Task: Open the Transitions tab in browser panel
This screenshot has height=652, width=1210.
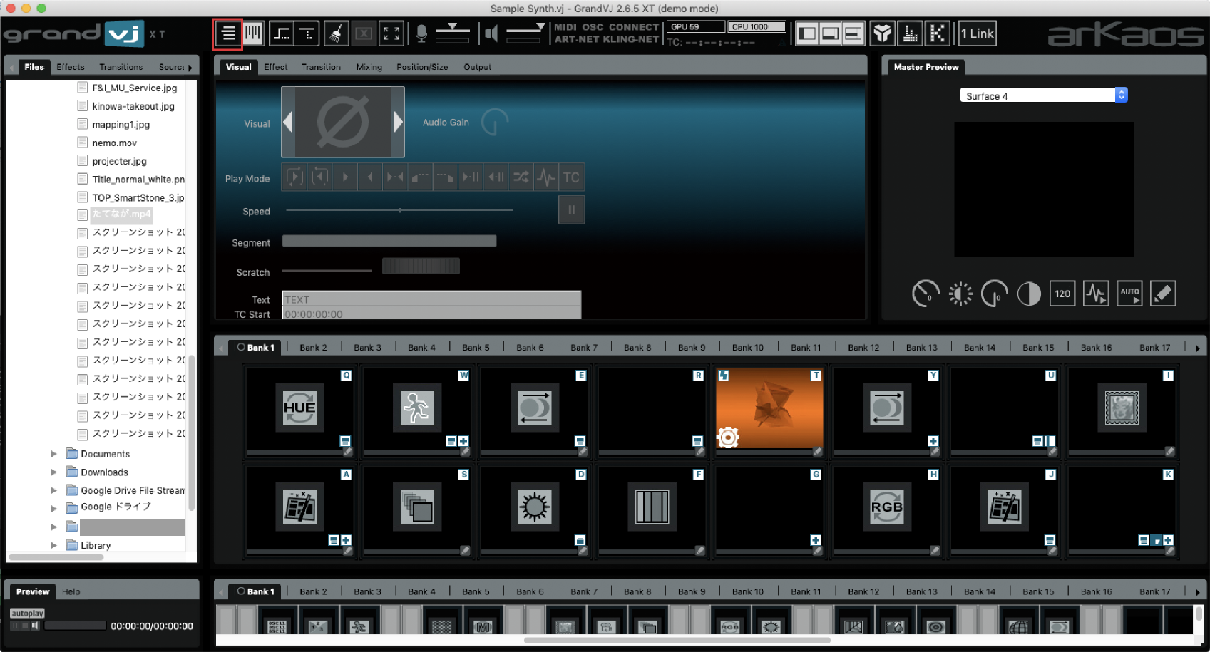Action: pyautogui.click(x=121, y=67)
